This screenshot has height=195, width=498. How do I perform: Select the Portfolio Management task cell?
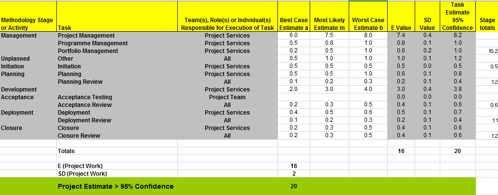tap(88, 51)
